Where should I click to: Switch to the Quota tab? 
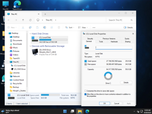tap(127, 39)
